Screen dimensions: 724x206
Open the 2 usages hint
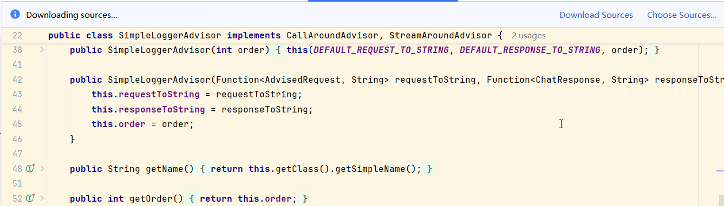point(529,36)
